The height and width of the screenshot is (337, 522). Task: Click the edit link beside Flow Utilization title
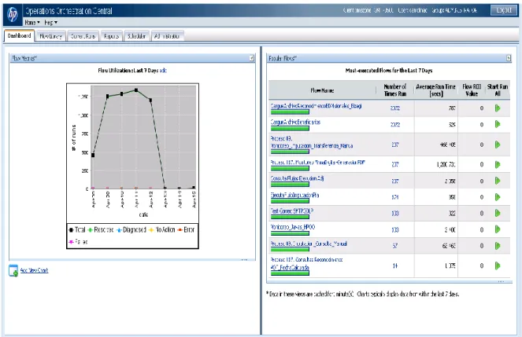coord(163,71)
